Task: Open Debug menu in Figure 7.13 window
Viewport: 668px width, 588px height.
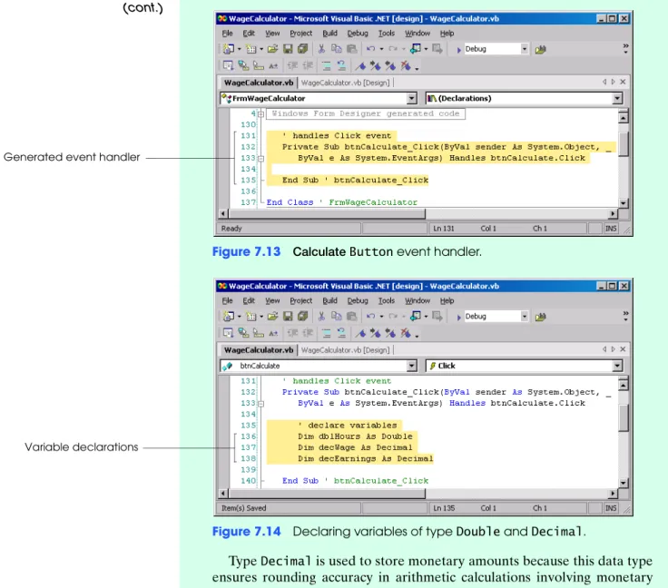Action: coord(358,34)
